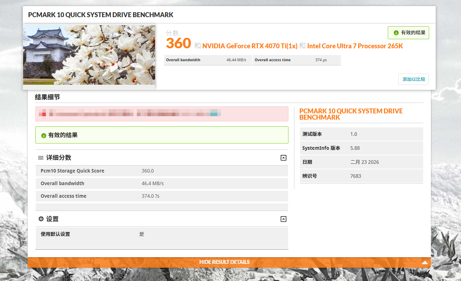Click the large score 360
Screen dimensions: 461x281
179,43
